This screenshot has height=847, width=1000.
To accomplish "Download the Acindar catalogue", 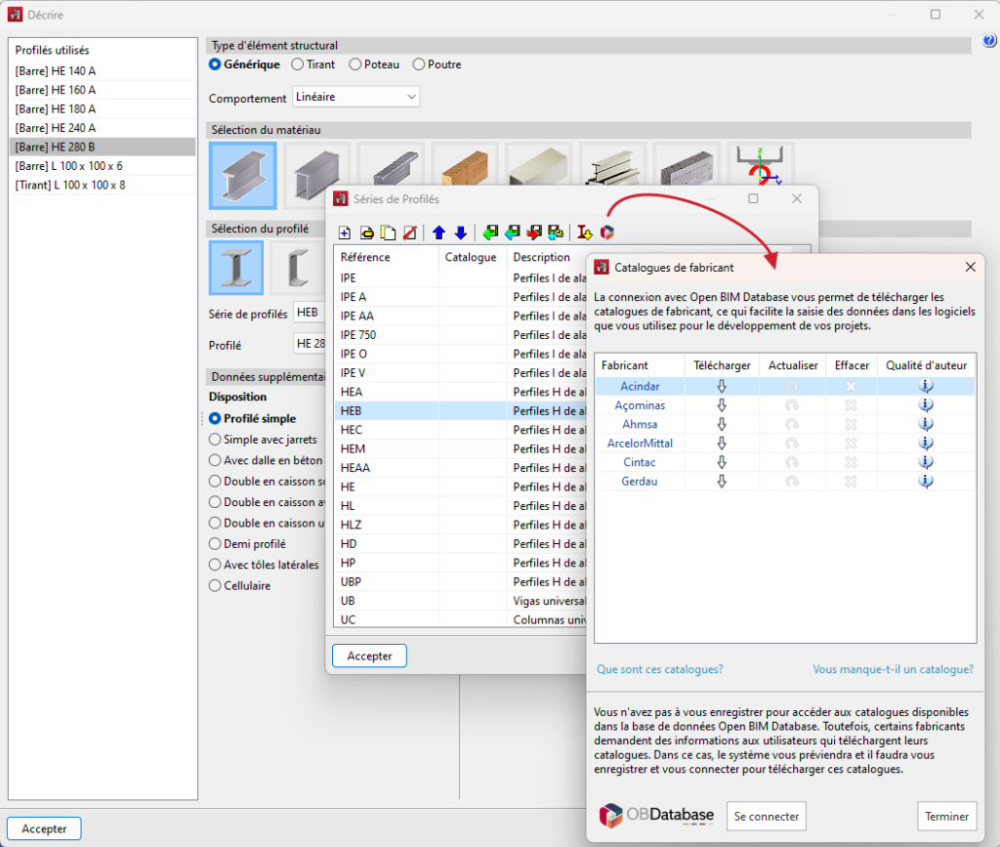I will click(722, 387).
